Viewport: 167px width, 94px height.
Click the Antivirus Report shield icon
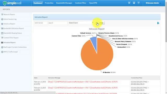click(x=2, y=24)
